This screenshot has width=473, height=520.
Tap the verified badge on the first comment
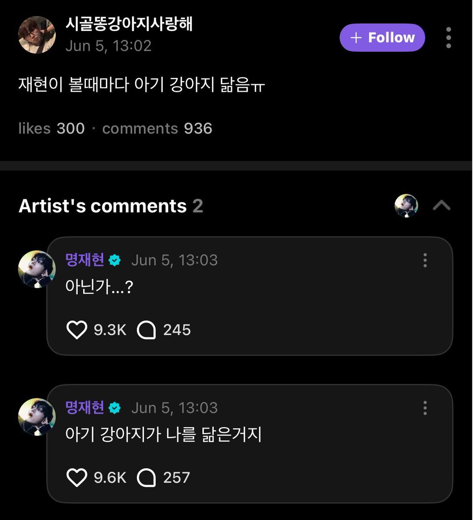(x=114, y=260)
